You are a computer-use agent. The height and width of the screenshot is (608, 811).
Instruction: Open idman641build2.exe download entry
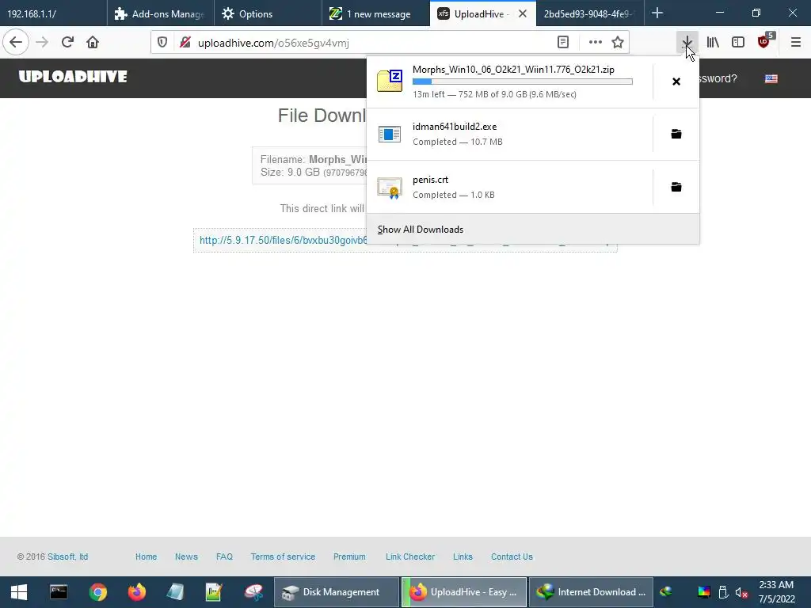509,135
